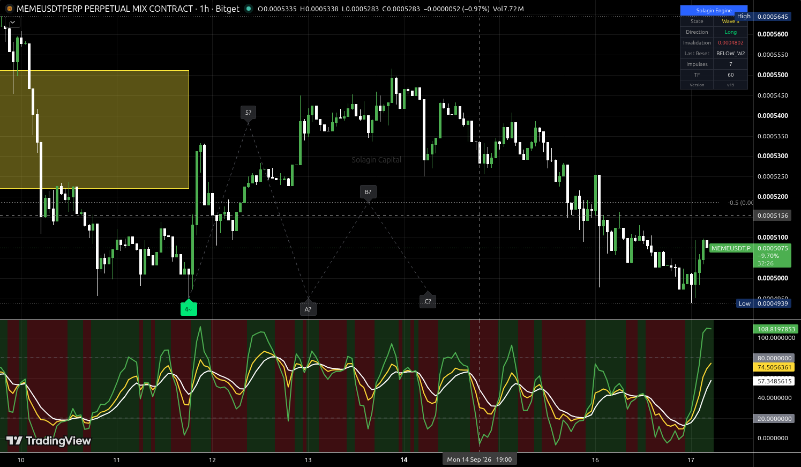Click the Invalidation value 0.0004802
The image size is (801, 467).
click(731, 43)
